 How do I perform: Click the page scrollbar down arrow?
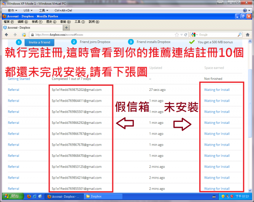250,190
